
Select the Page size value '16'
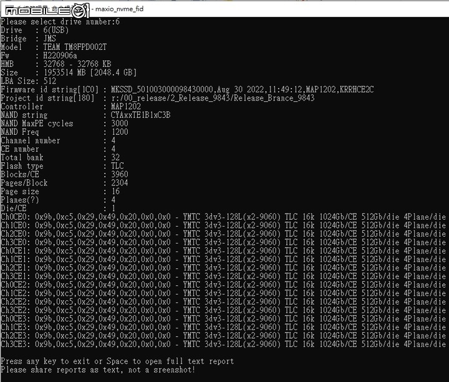pyautogui.click(x=115, y=192)
